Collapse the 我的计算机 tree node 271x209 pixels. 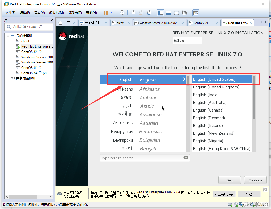click(x=8, y=36)
